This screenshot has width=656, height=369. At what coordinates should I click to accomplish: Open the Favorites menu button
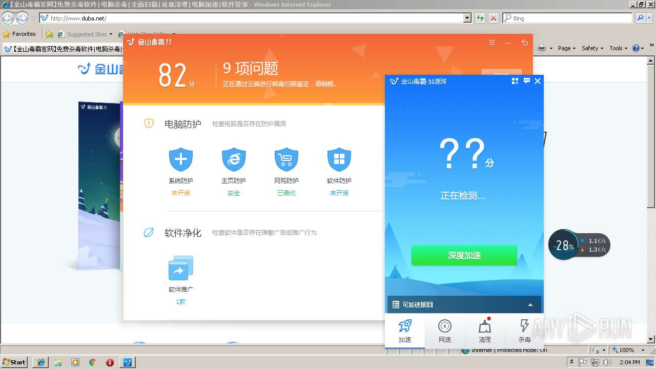click(x=19, y=34)
